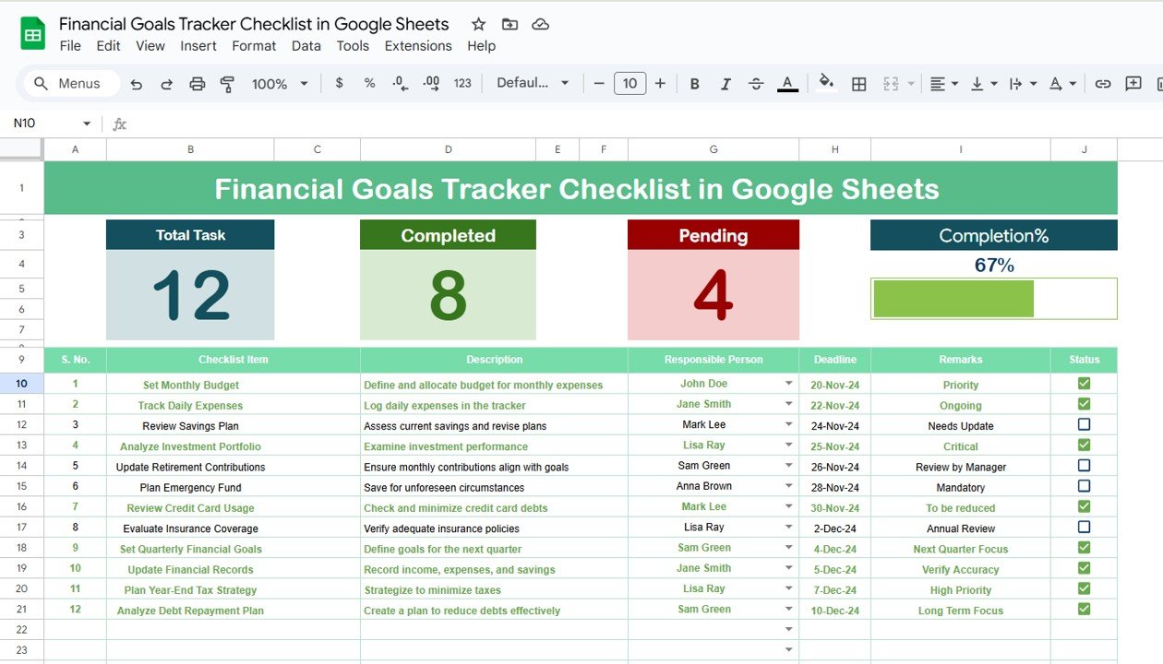Image resolution: width=1163 pixels, height=664 pixels.
Task: Click the document title text
Action: point(254,24)
